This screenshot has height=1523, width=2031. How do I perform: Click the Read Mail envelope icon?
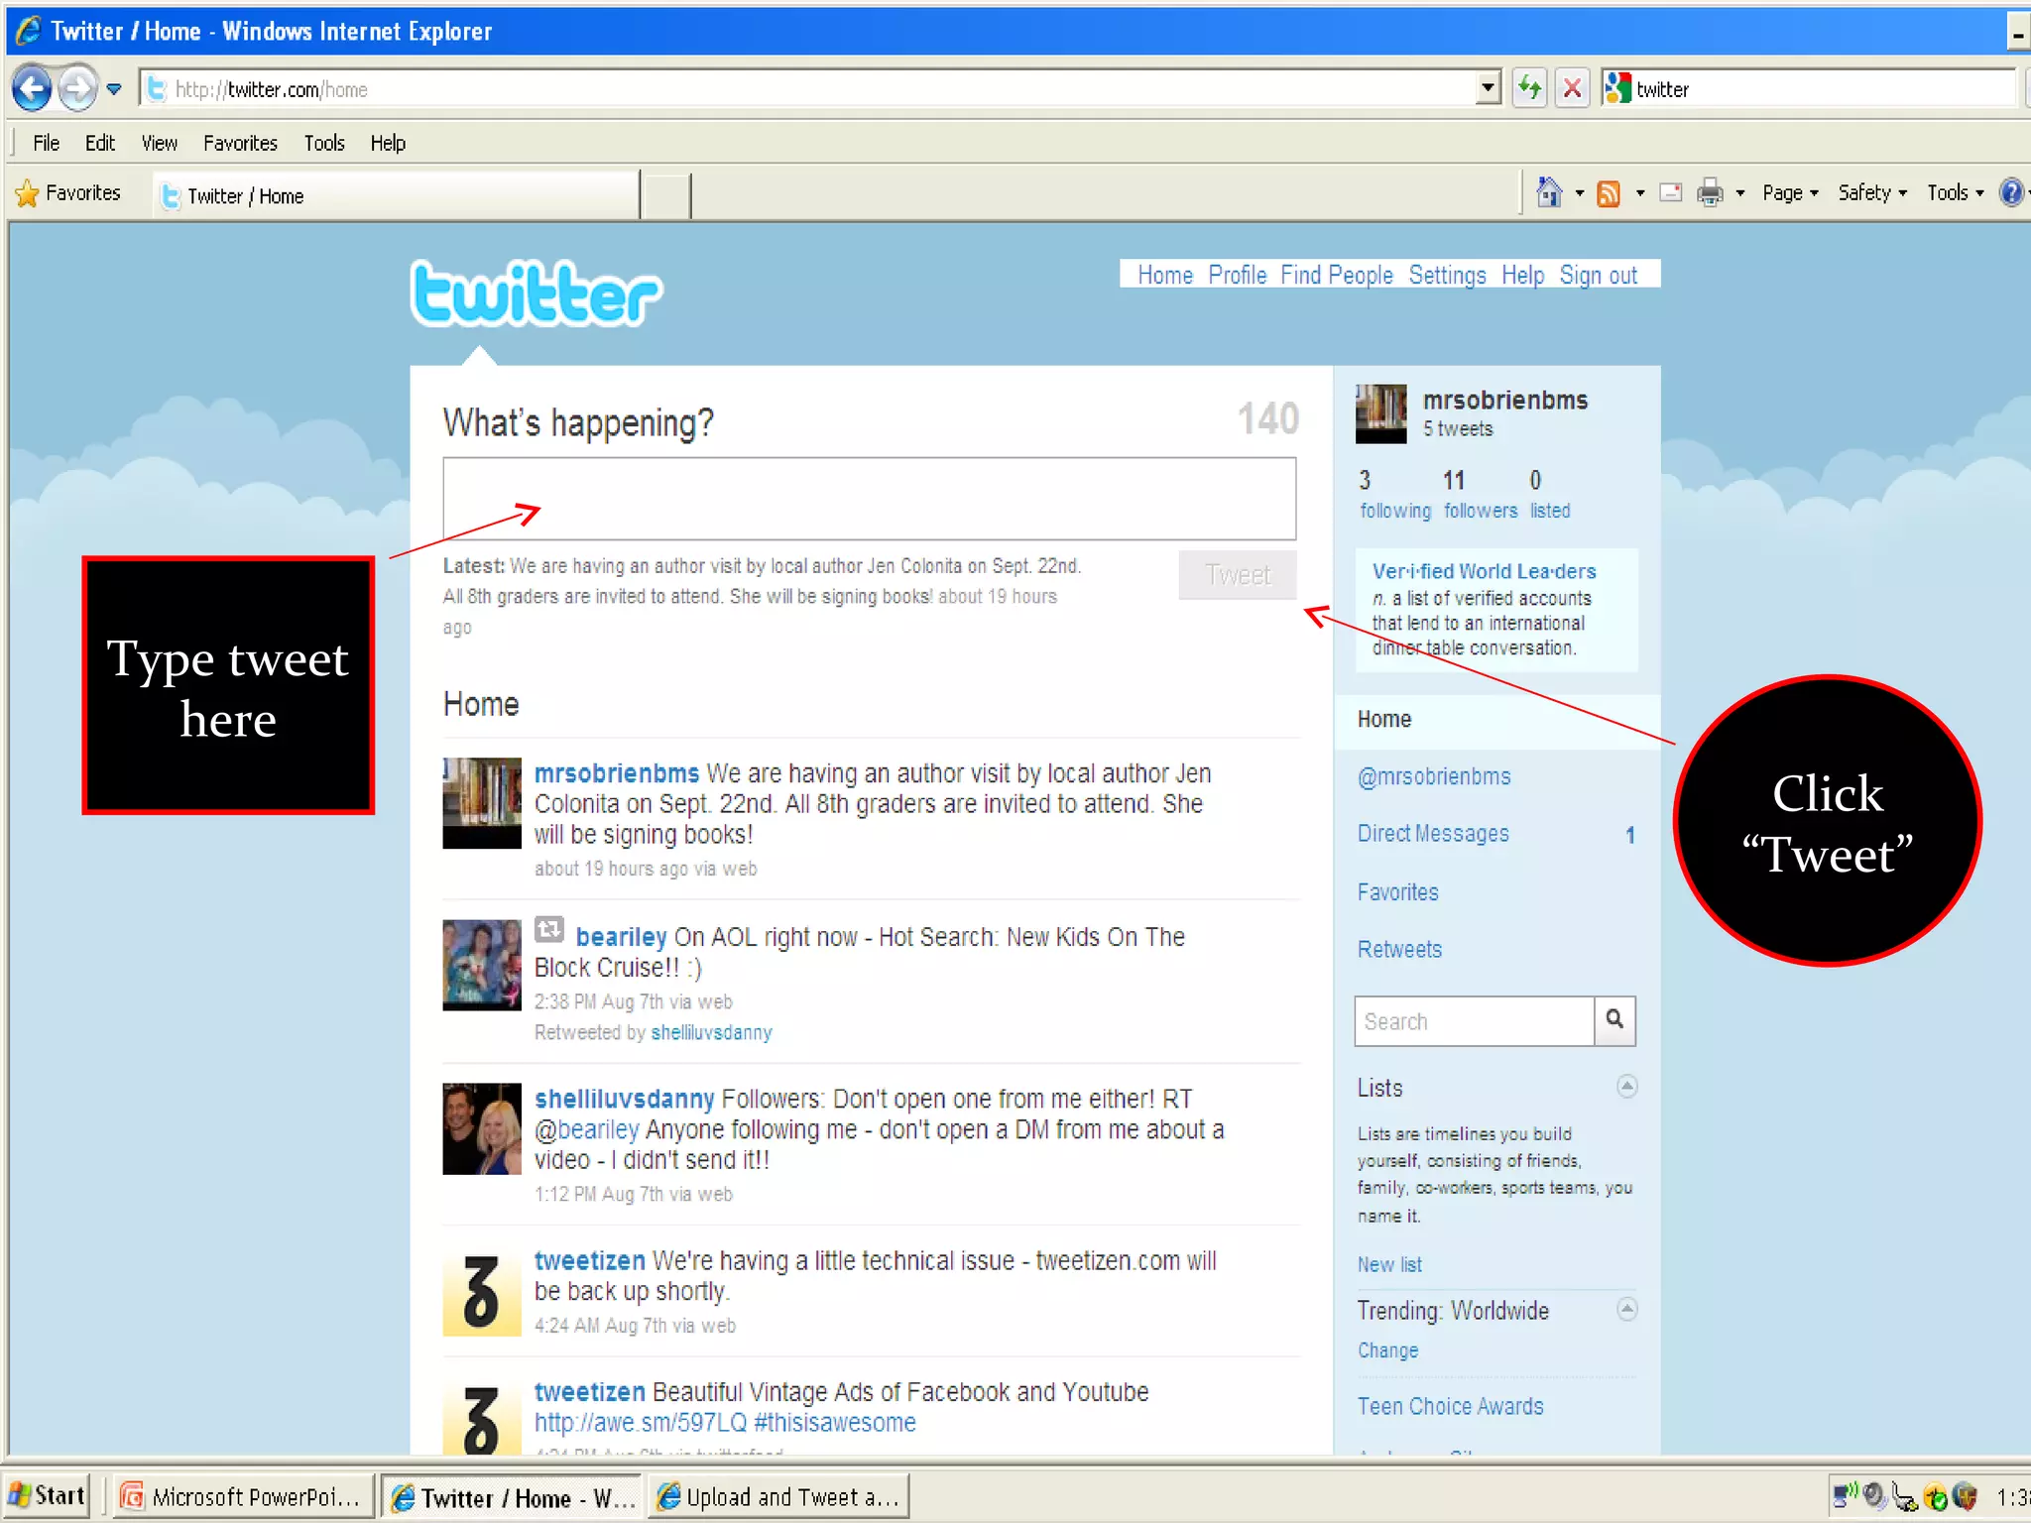tap(1671, 192)
